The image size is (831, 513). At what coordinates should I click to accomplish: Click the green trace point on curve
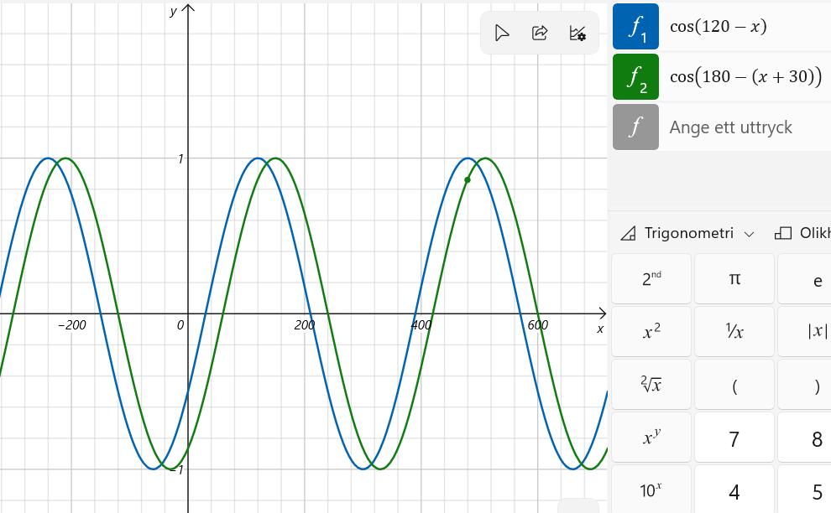coord(468,179)
